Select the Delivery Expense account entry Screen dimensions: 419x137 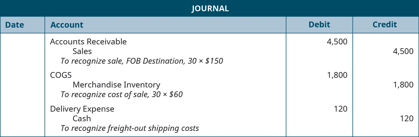point(82,109)
